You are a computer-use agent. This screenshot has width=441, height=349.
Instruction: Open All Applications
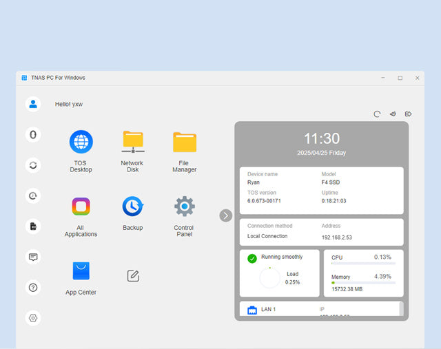click(x=81, y=207)
